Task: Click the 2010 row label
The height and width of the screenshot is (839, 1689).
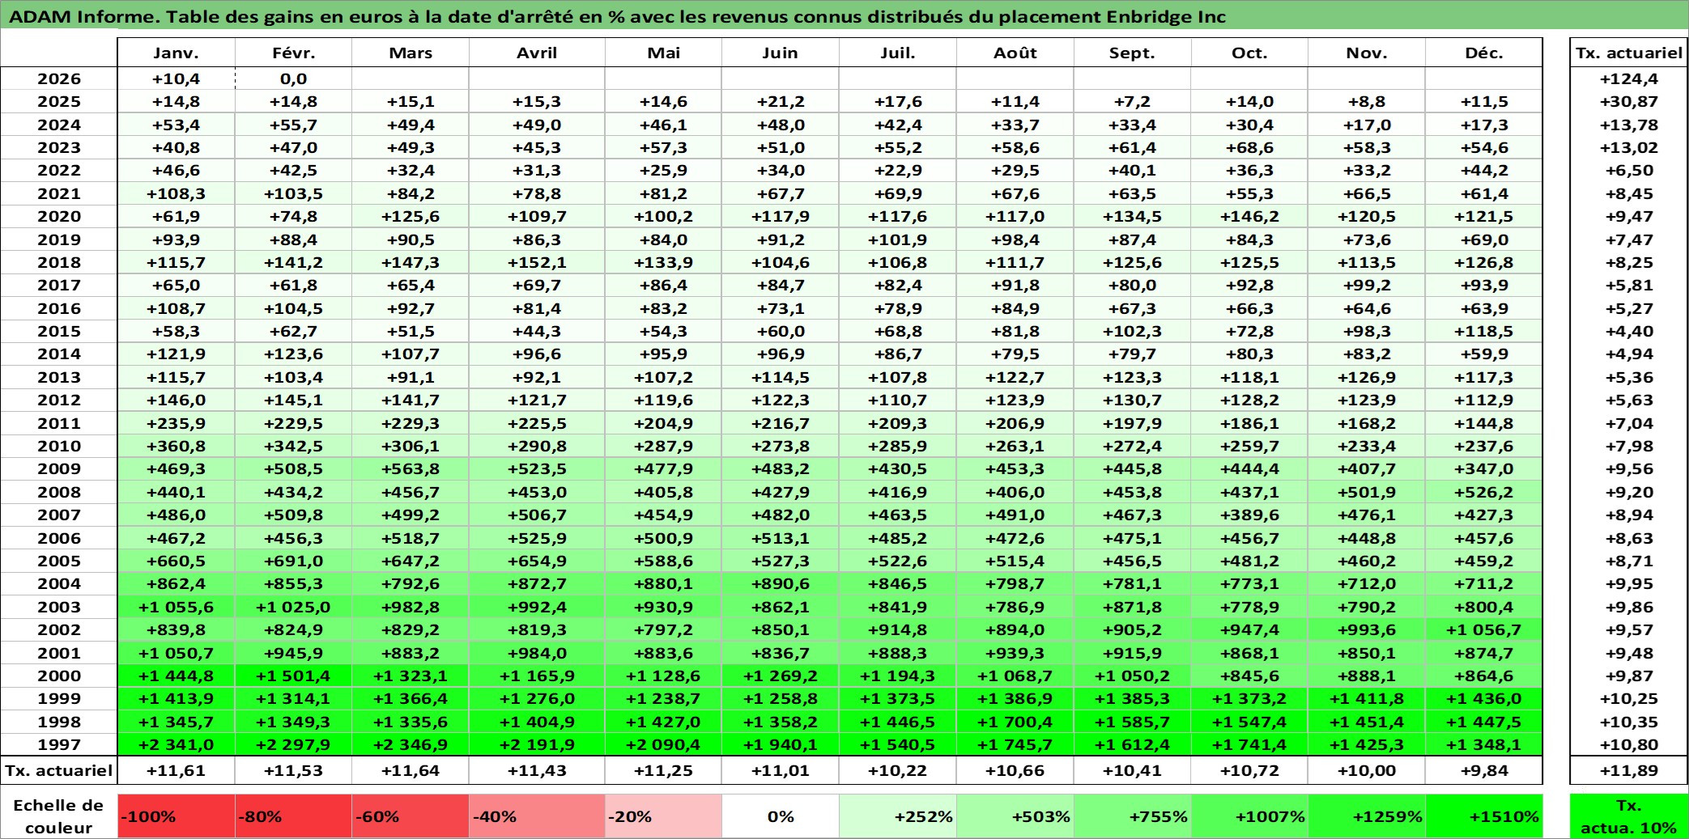Action: click(59, 446)
